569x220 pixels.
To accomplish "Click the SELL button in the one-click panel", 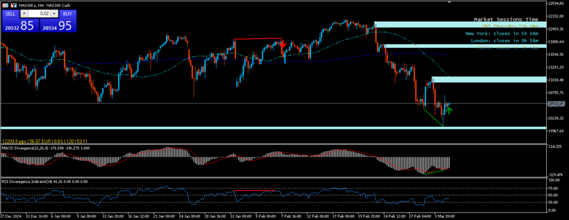I will pyautogui.click(x=11, y=13).
